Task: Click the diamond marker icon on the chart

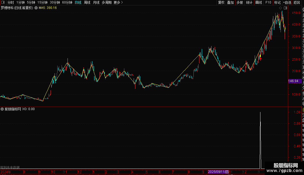Action: tap(280, 8)
